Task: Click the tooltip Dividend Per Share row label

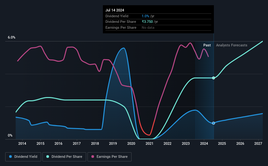Action: pyautogui.click(x=121, y=22)
